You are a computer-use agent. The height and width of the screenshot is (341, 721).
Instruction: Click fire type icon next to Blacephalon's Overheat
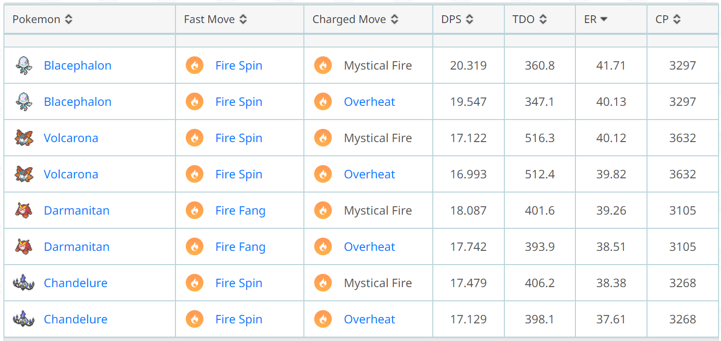(323, 101)
